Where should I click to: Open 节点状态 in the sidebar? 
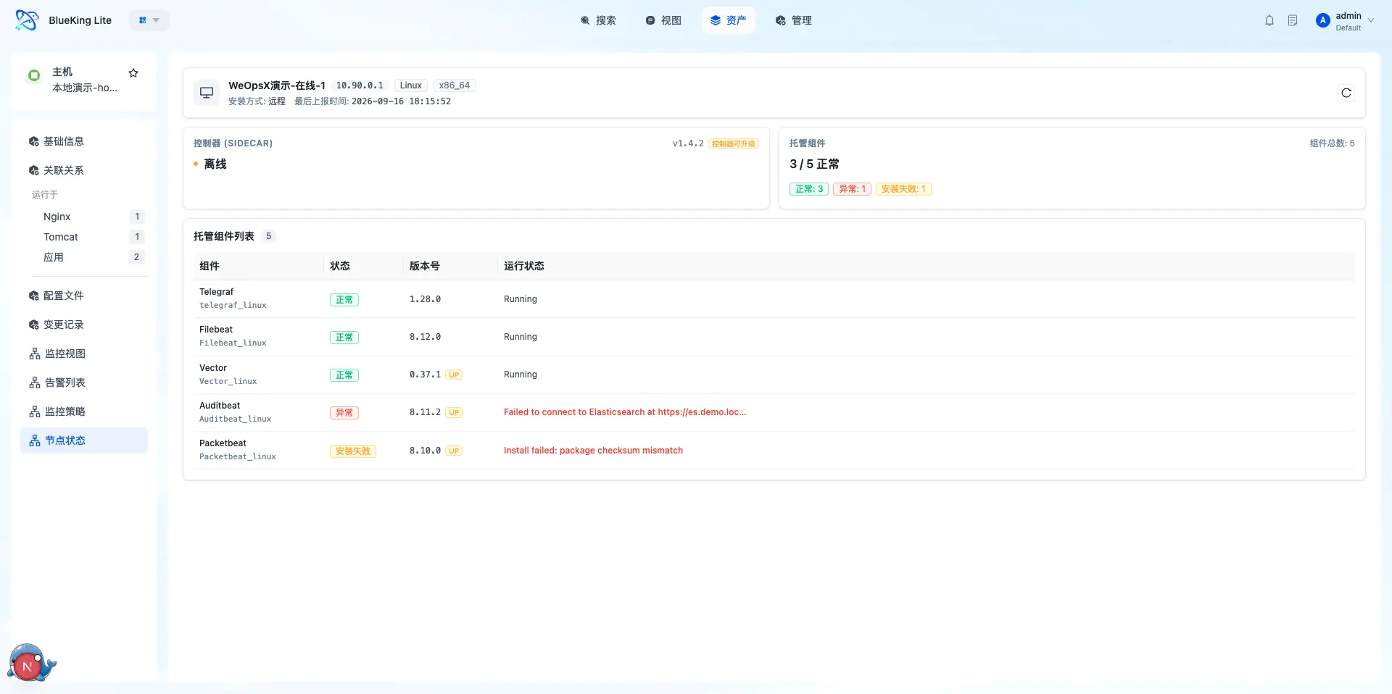(84, 440)
